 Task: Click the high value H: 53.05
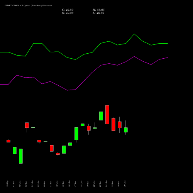click(x=98, y=10)
